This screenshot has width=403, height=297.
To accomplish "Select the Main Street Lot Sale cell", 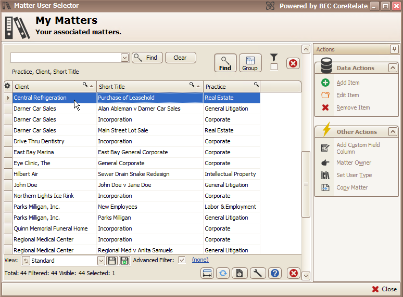I will click(x=150, y=130).
